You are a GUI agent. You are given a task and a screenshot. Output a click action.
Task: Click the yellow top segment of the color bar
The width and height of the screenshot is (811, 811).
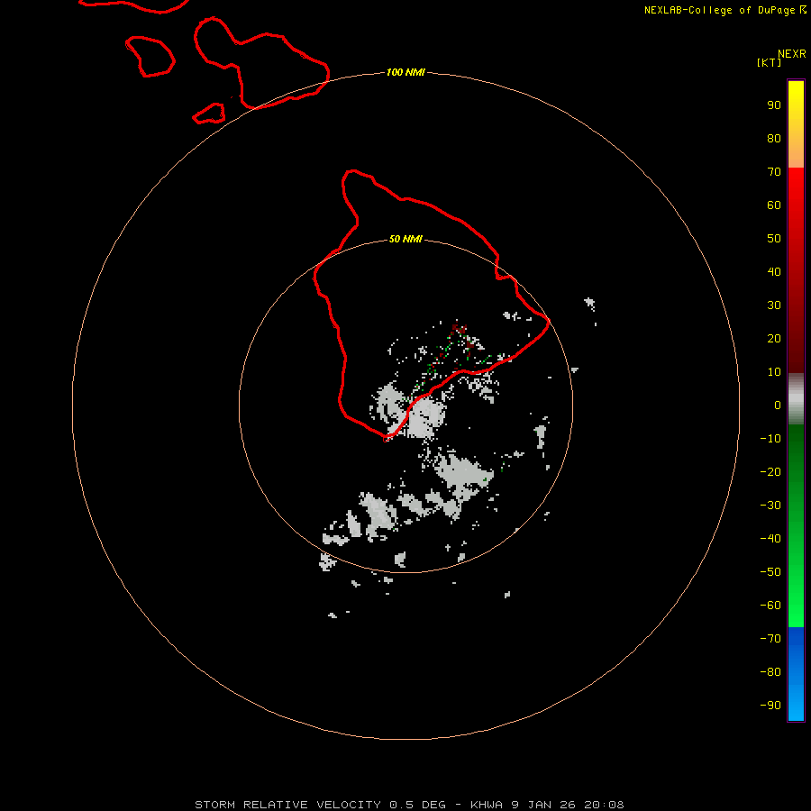(x=796, y=124)
